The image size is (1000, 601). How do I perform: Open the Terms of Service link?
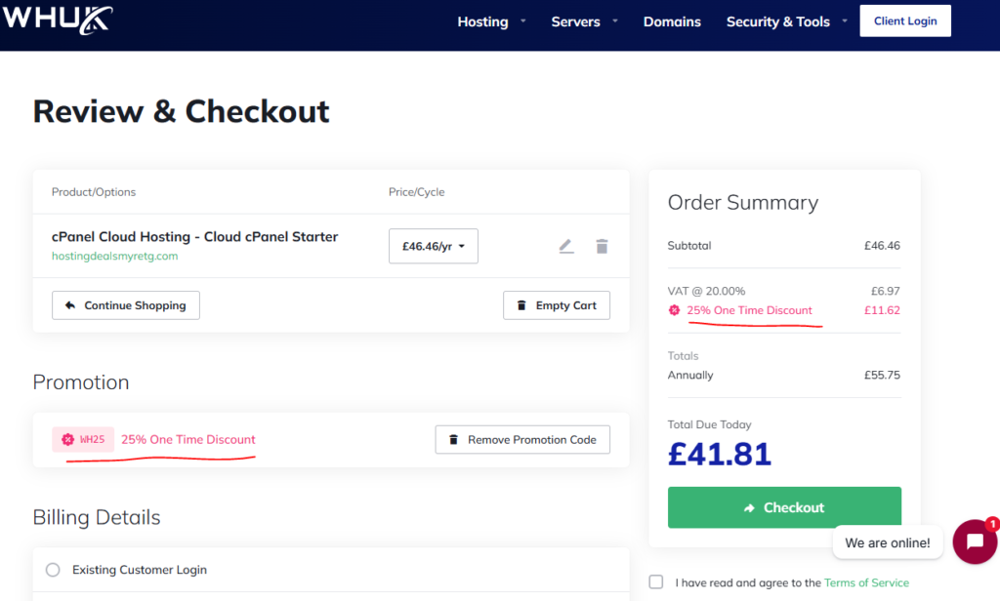pyautogui.click(x=866, y=582)
